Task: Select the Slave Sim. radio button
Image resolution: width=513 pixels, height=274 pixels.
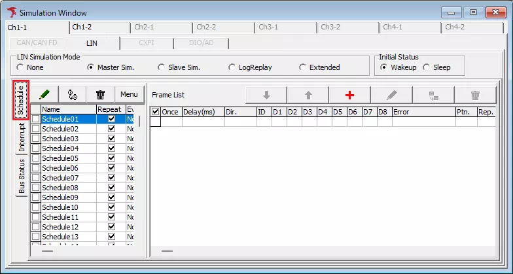Action: pos(162,67)
